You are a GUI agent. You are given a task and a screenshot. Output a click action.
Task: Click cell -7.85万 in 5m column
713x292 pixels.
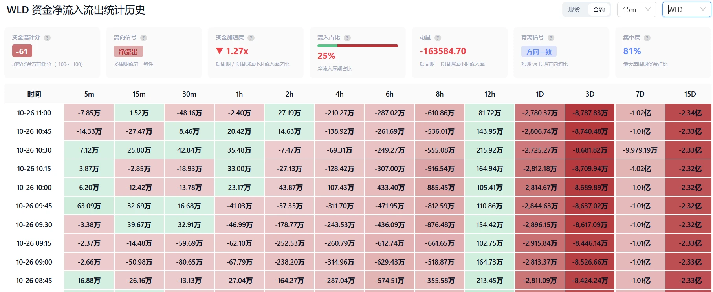(x=89, y=113)
